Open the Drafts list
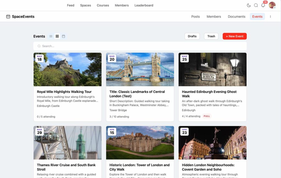 192,36
